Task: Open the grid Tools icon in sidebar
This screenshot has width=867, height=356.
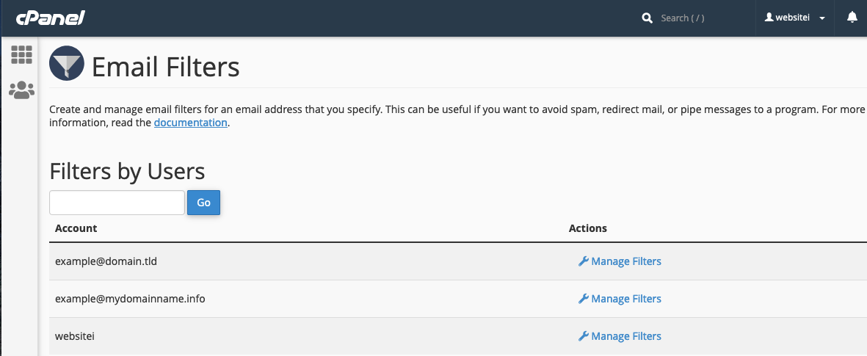Action: click(21, 55)
